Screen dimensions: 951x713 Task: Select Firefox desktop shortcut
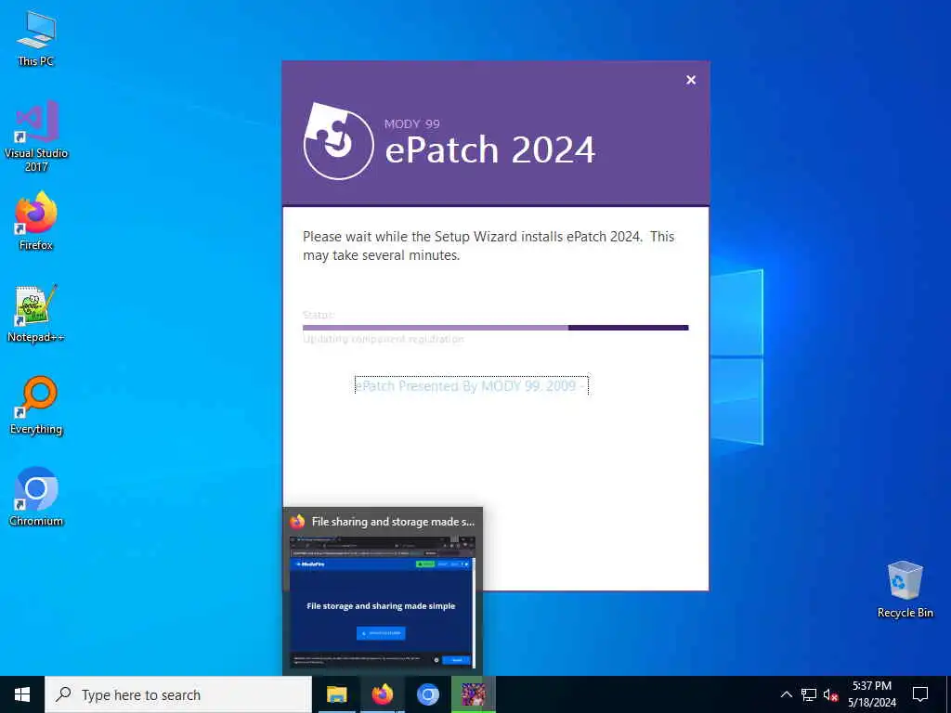pyautogui.click(x=36, y=221)
